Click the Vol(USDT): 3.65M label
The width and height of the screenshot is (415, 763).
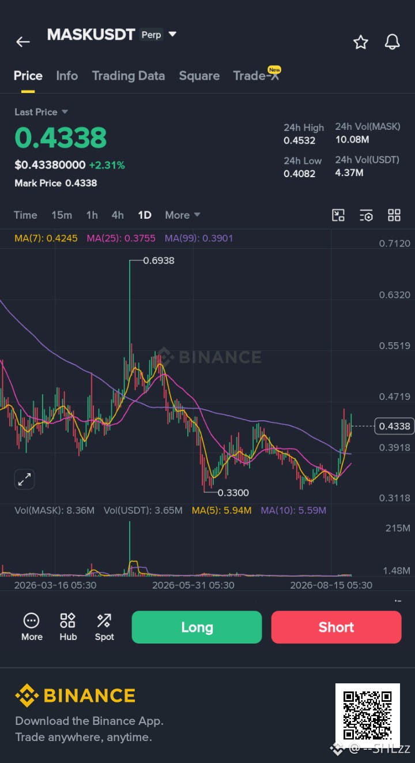(x=143, y=510)
